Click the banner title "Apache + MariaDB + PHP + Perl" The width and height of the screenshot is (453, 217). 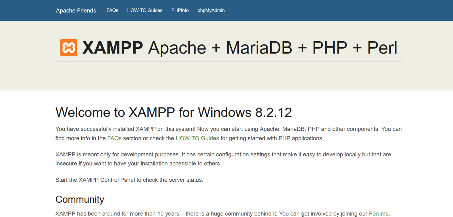(273, 48)
